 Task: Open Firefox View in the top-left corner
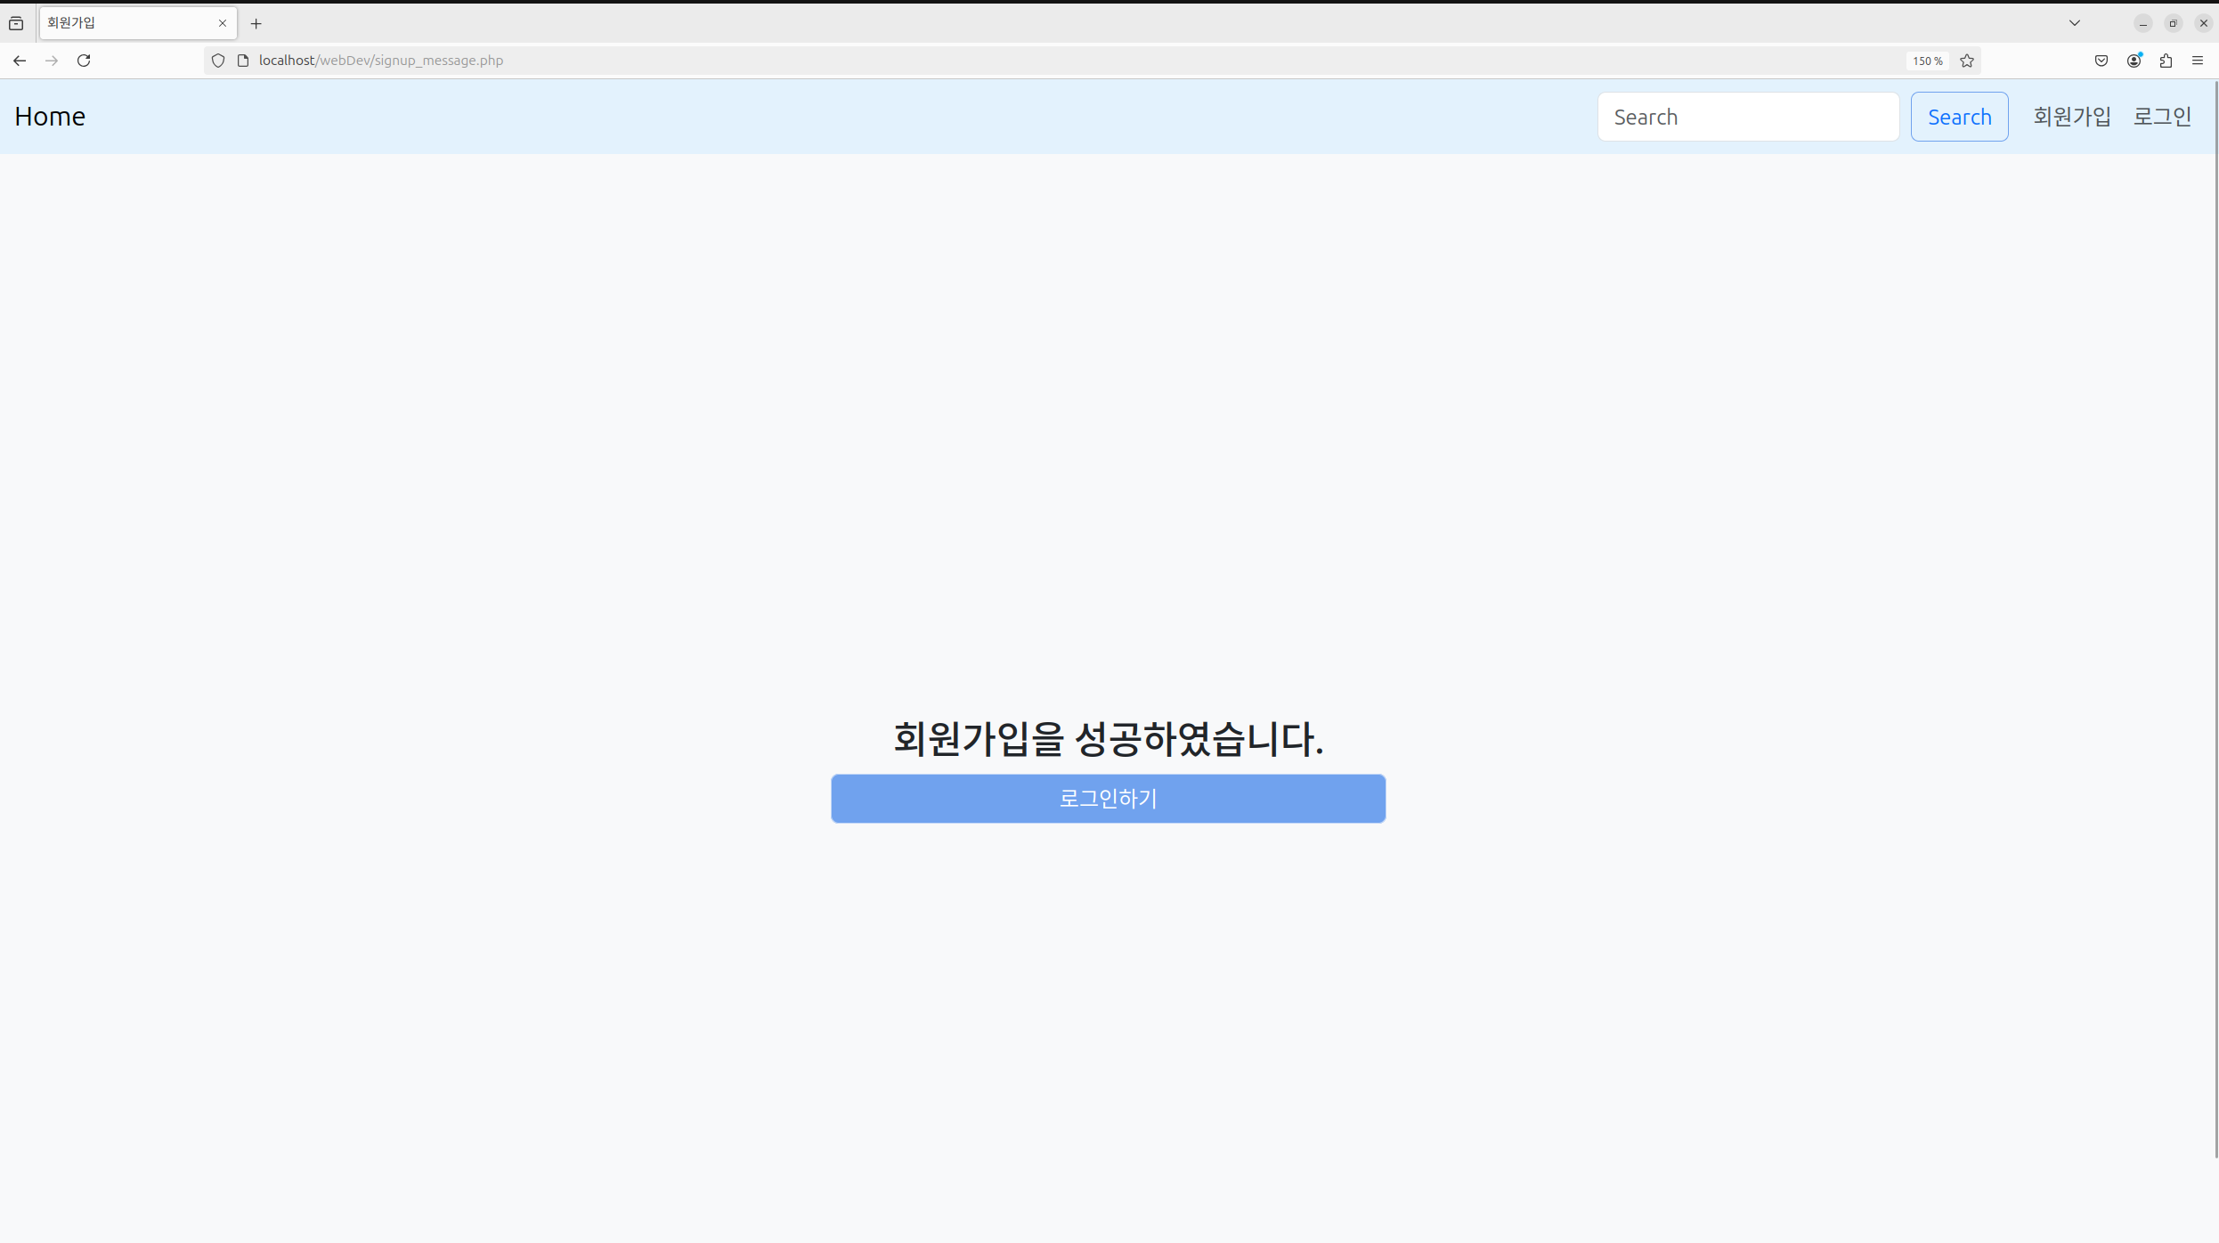(x=16, y=23)
